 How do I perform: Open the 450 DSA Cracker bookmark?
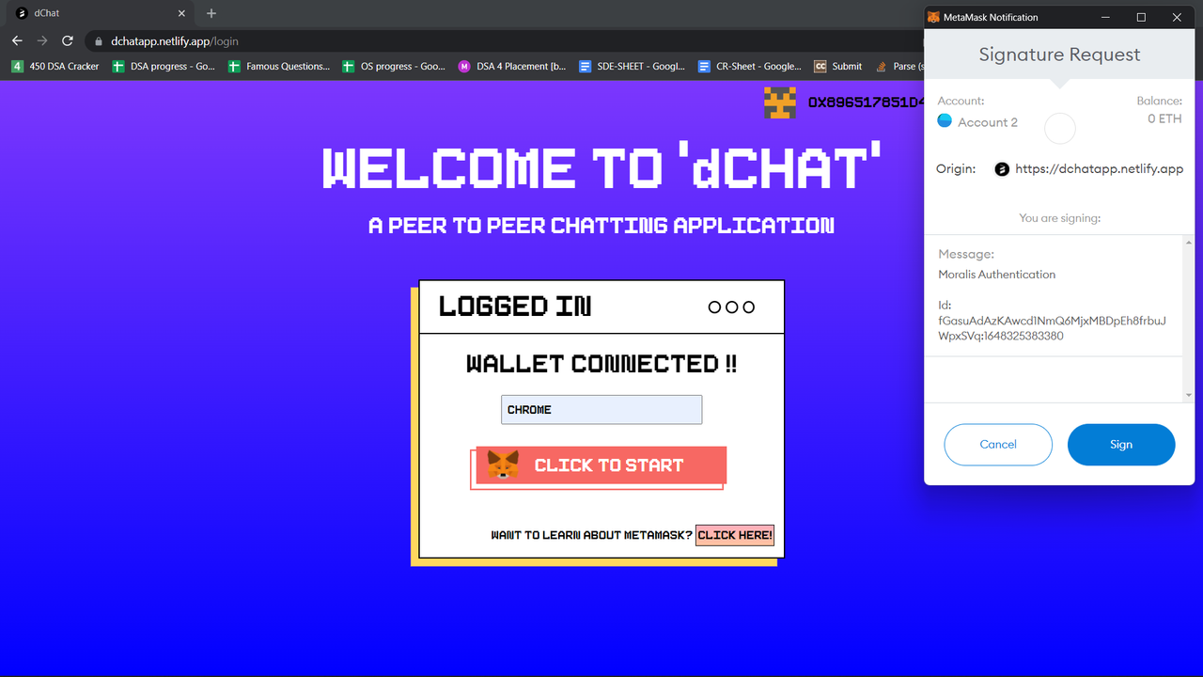click(55, 66)
